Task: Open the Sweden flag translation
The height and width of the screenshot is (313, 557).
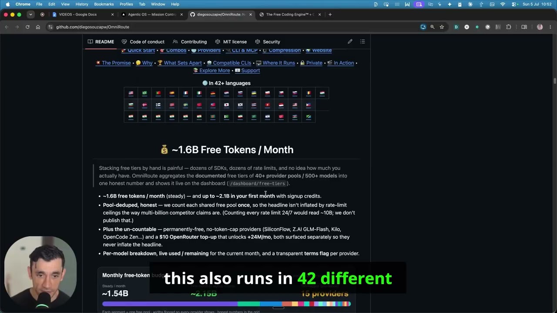Action: coord(185,105)
